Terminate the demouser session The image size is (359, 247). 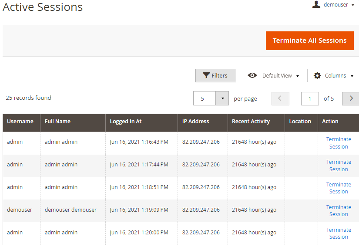[x=339, y=210]
